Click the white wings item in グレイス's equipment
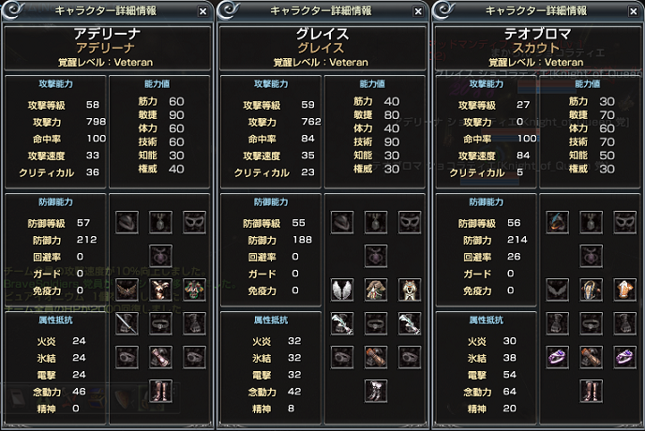Image resolution: width=645 pixels, height=431 pixels. (342, 290)
